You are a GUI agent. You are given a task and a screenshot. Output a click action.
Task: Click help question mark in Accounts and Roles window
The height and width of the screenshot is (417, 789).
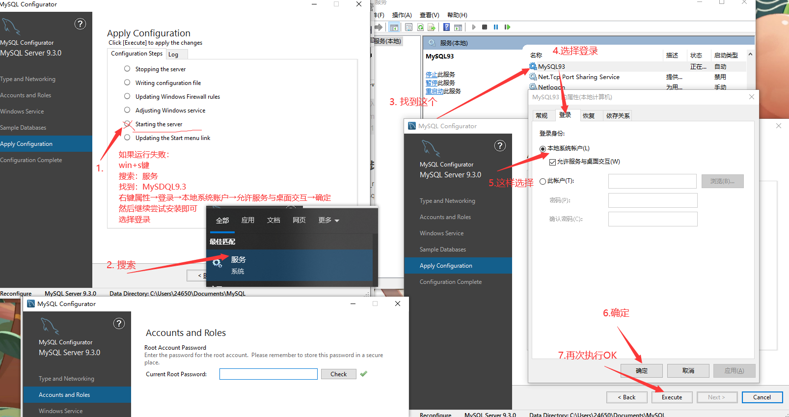point(119,323)
